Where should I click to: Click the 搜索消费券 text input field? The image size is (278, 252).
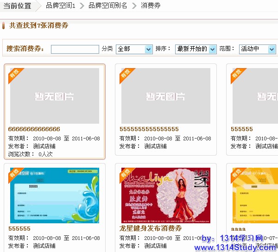[75, 49]
